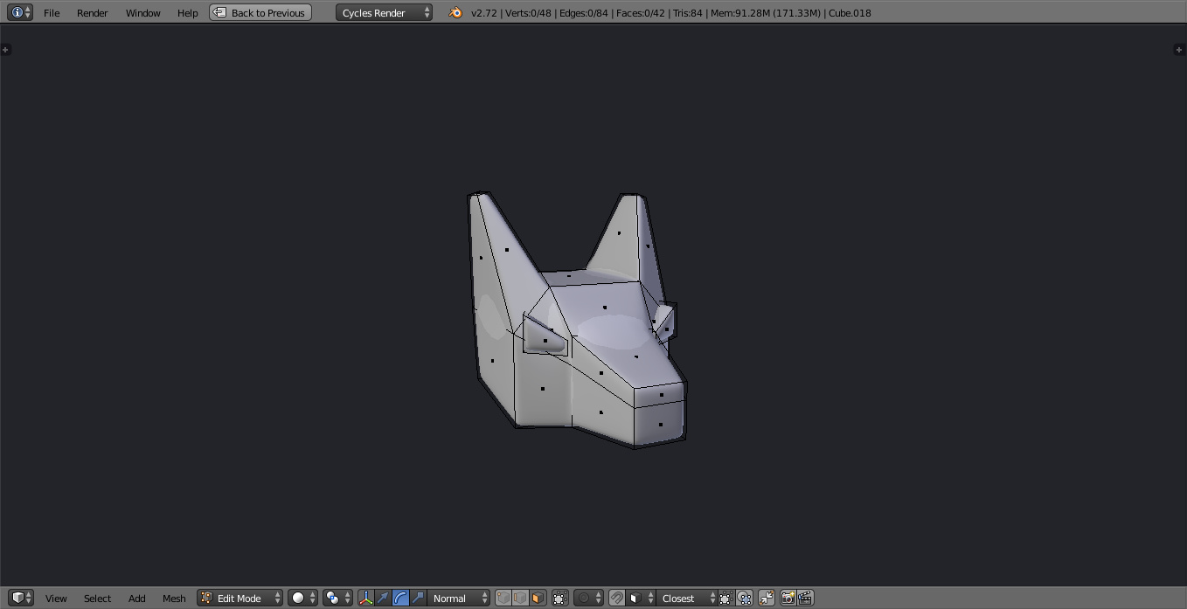Open the Mesh menu
This screenshot has height=609, width=1187.
coord(174,599)
